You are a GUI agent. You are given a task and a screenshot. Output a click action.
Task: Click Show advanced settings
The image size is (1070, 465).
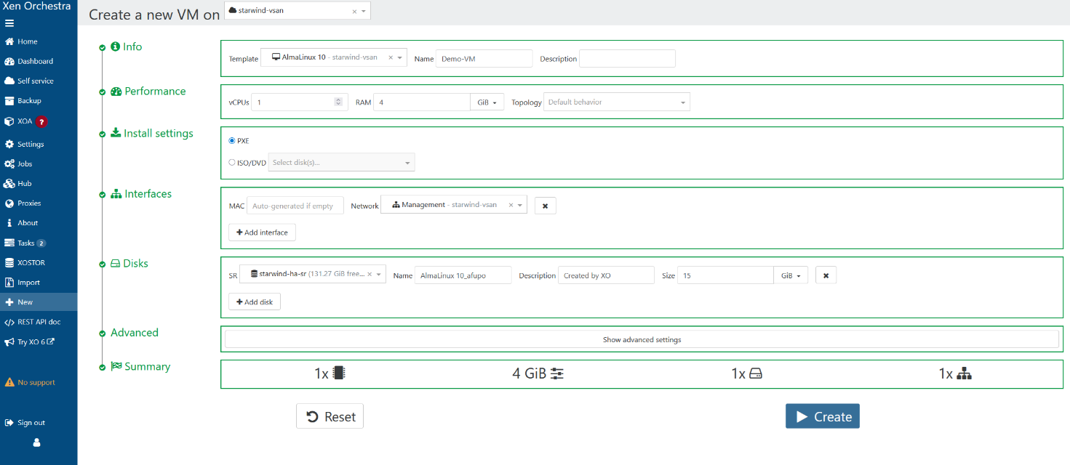click(x=642, y=339)
